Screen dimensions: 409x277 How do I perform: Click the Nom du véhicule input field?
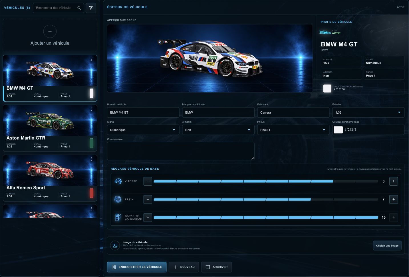(143, 112)
